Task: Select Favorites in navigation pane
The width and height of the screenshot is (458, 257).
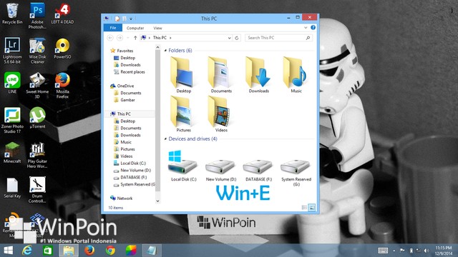Action: (x=122, y=51)
